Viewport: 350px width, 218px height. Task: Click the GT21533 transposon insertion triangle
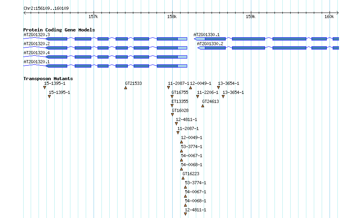pos(126,88)
